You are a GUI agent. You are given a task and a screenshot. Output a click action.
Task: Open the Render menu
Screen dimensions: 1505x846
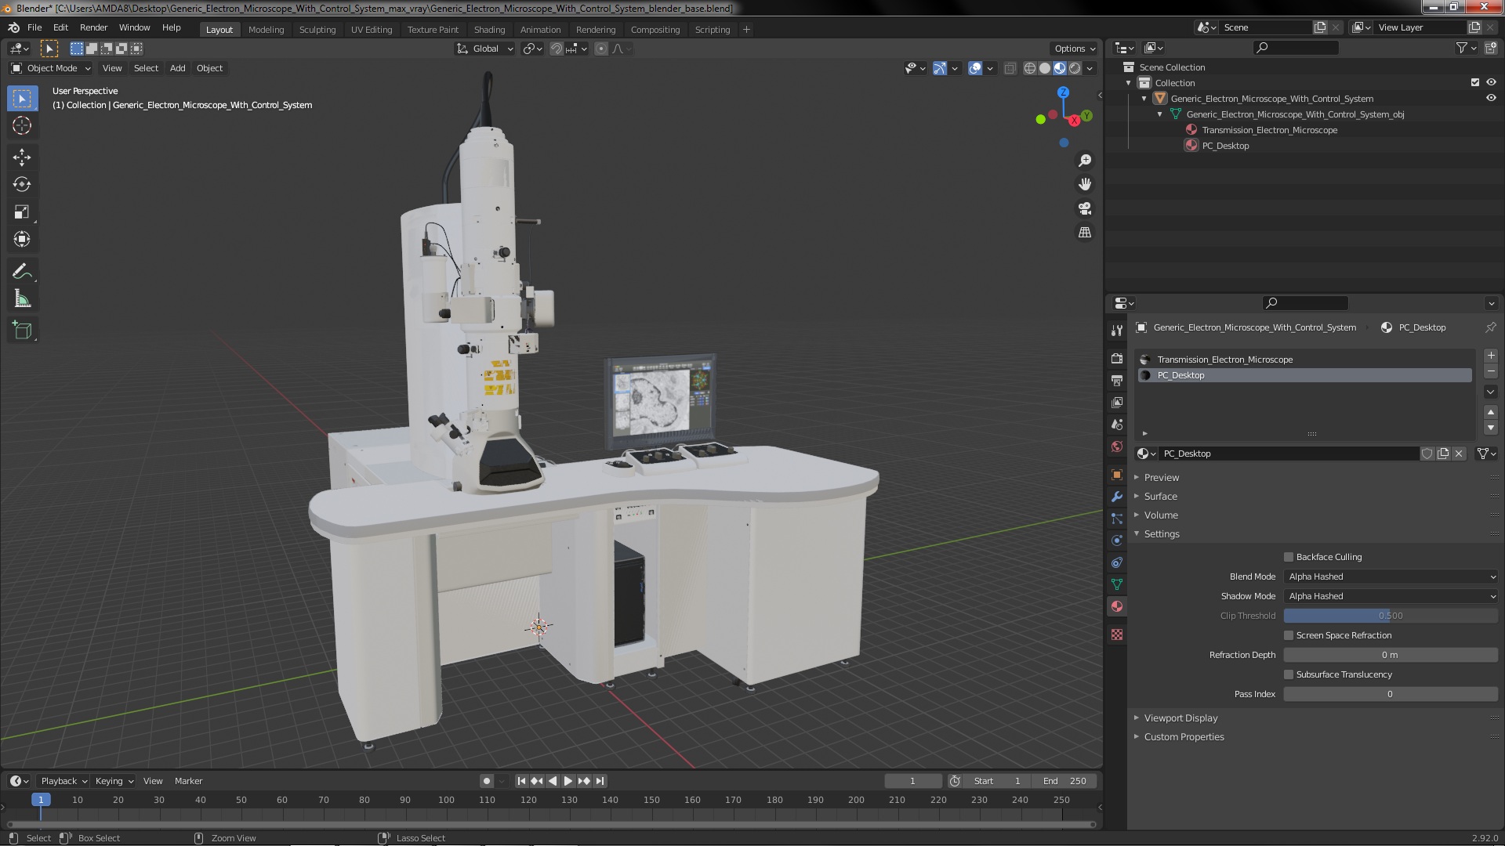[93, 27]
